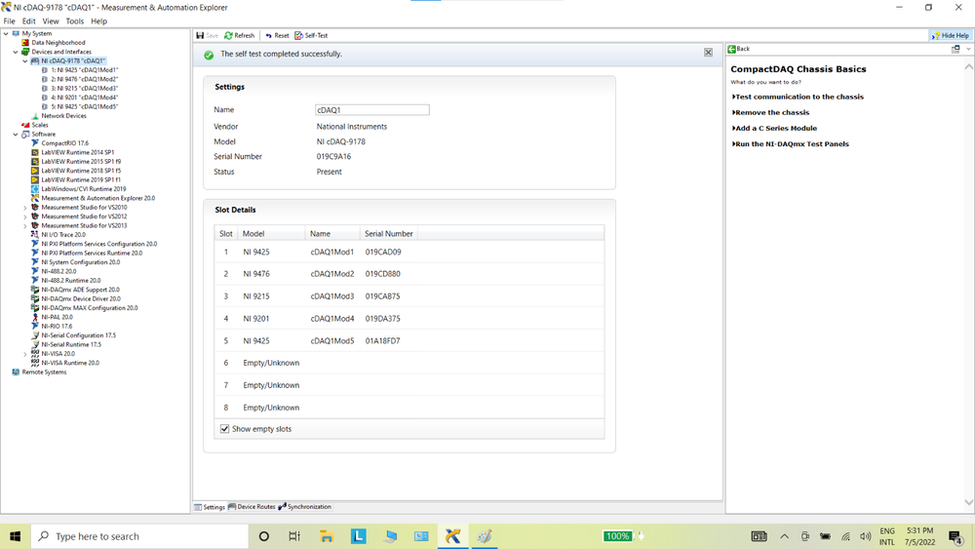Image resolution: width=975 pixels, height=549 pixels.
Task: Click the Name field containing cDAQ1
Action: [371, 110]
